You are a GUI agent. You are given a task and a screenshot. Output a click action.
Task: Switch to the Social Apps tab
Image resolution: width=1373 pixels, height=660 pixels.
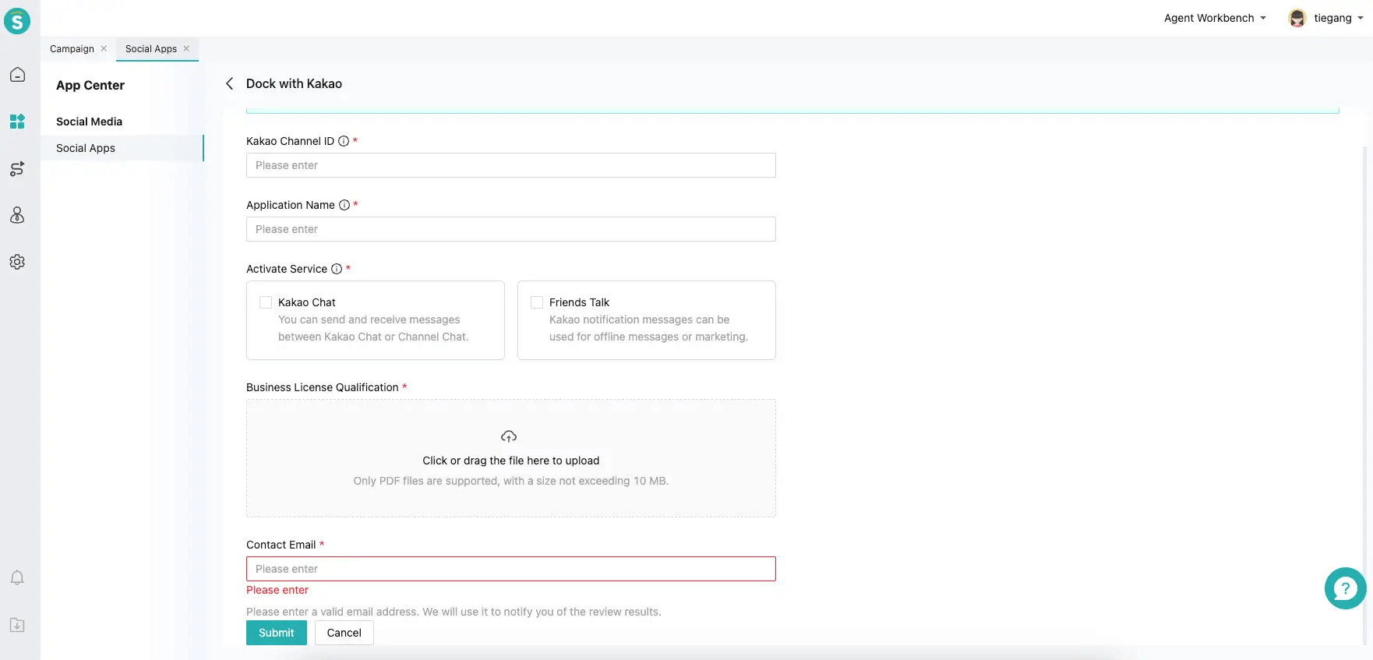point(151,48)
